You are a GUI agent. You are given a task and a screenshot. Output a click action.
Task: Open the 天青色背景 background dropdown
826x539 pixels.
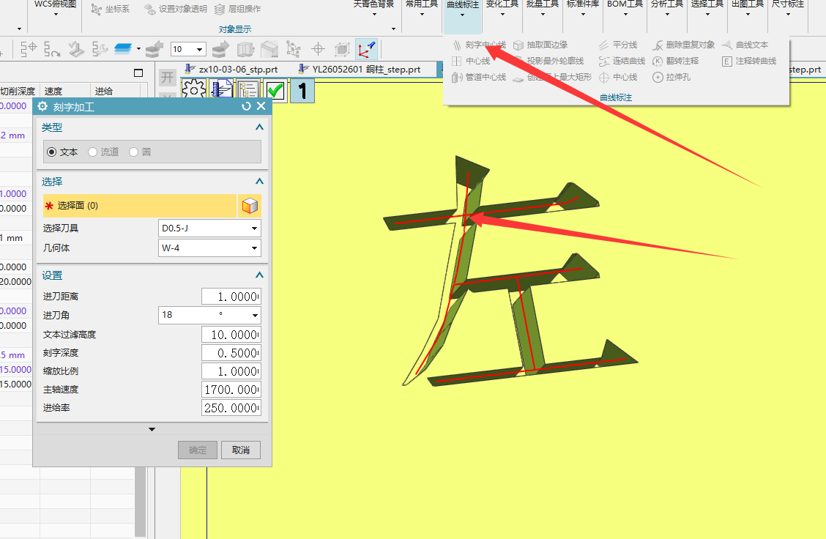[374, 9]
